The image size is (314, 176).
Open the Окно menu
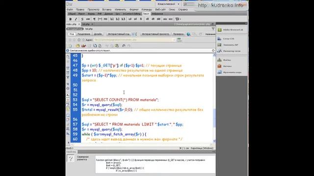click(x=172, y=9)
